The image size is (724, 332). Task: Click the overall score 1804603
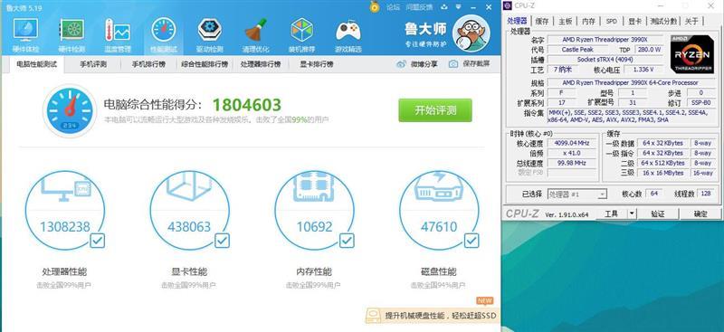click(246, 105)
